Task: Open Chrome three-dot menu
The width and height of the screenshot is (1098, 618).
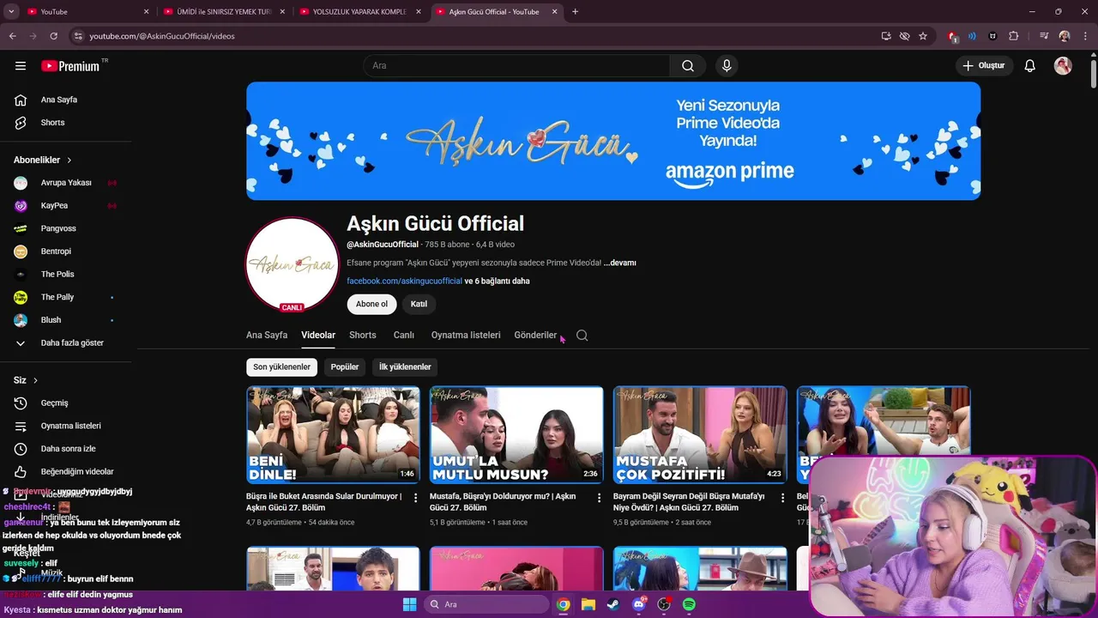Action: [1085, 36]
